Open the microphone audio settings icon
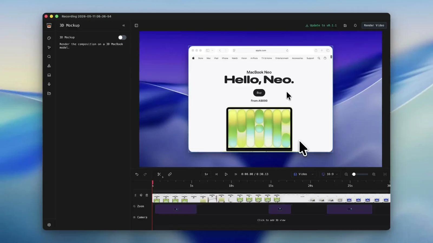The height and width of the screenshot is (243, 433). 49,84
